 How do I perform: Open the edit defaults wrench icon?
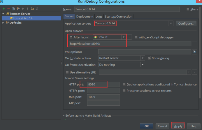click(18, 9)
